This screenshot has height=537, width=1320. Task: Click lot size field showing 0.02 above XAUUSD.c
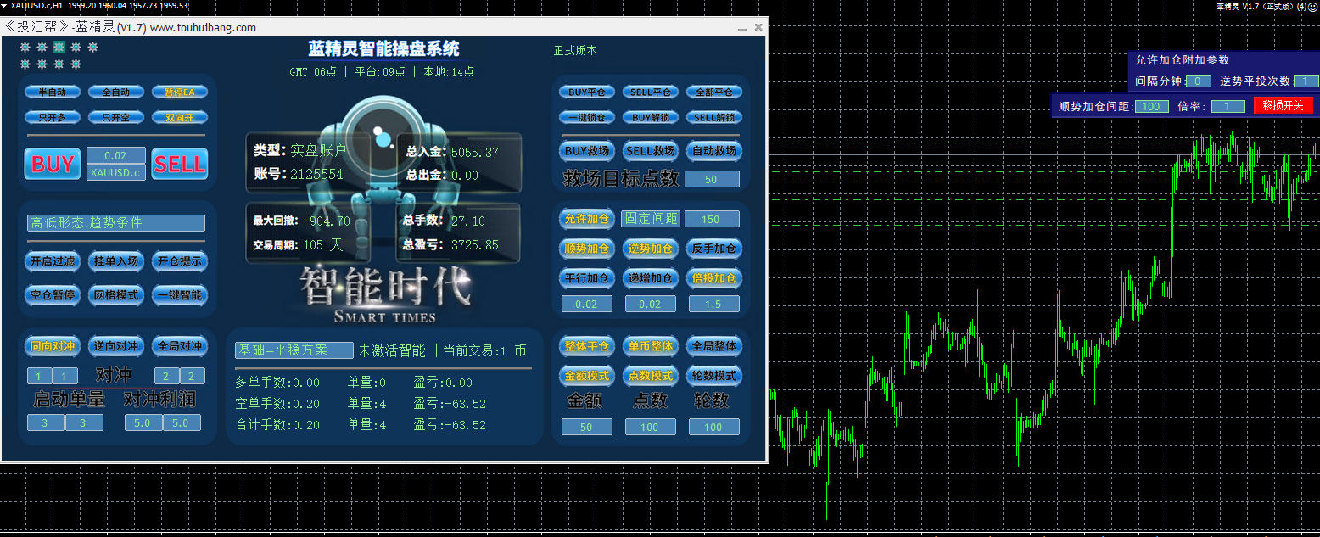click(x=116, y=155)
